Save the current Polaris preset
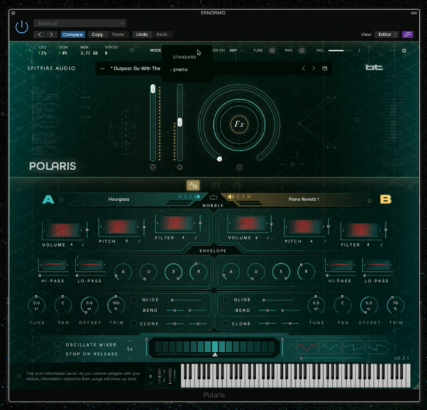The height and width of the screenshot is (410, 427). 325,68
